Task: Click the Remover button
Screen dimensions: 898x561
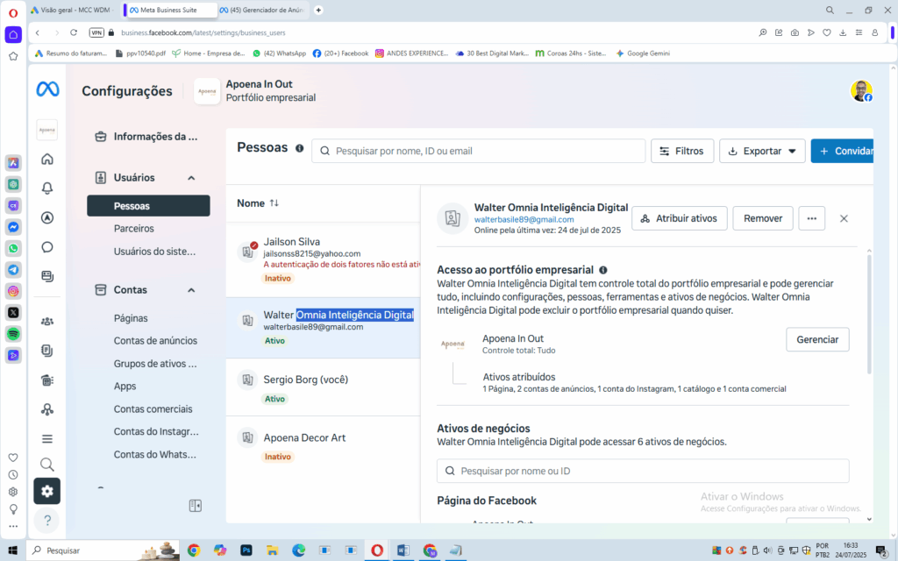Action: coord(763,218)
